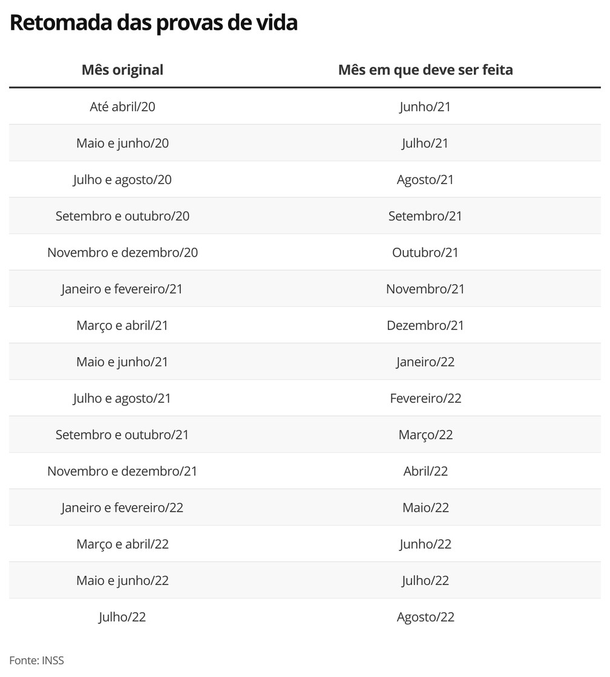Click the 'Mês original' column header
610x677 pixels.
pos(122,70)
